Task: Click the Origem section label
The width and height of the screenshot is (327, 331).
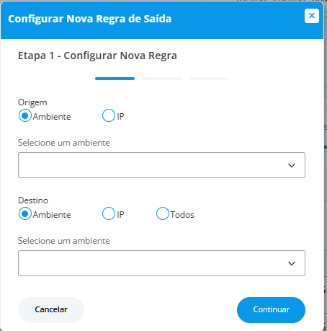Action: coord(32,102)
